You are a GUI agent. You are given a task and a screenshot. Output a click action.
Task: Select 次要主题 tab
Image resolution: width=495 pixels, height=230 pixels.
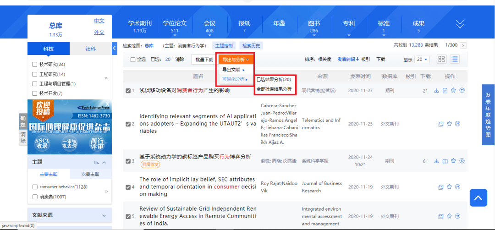tap(91, 174)
